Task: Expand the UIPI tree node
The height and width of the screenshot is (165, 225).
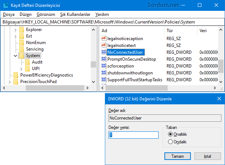Action: 21,69
